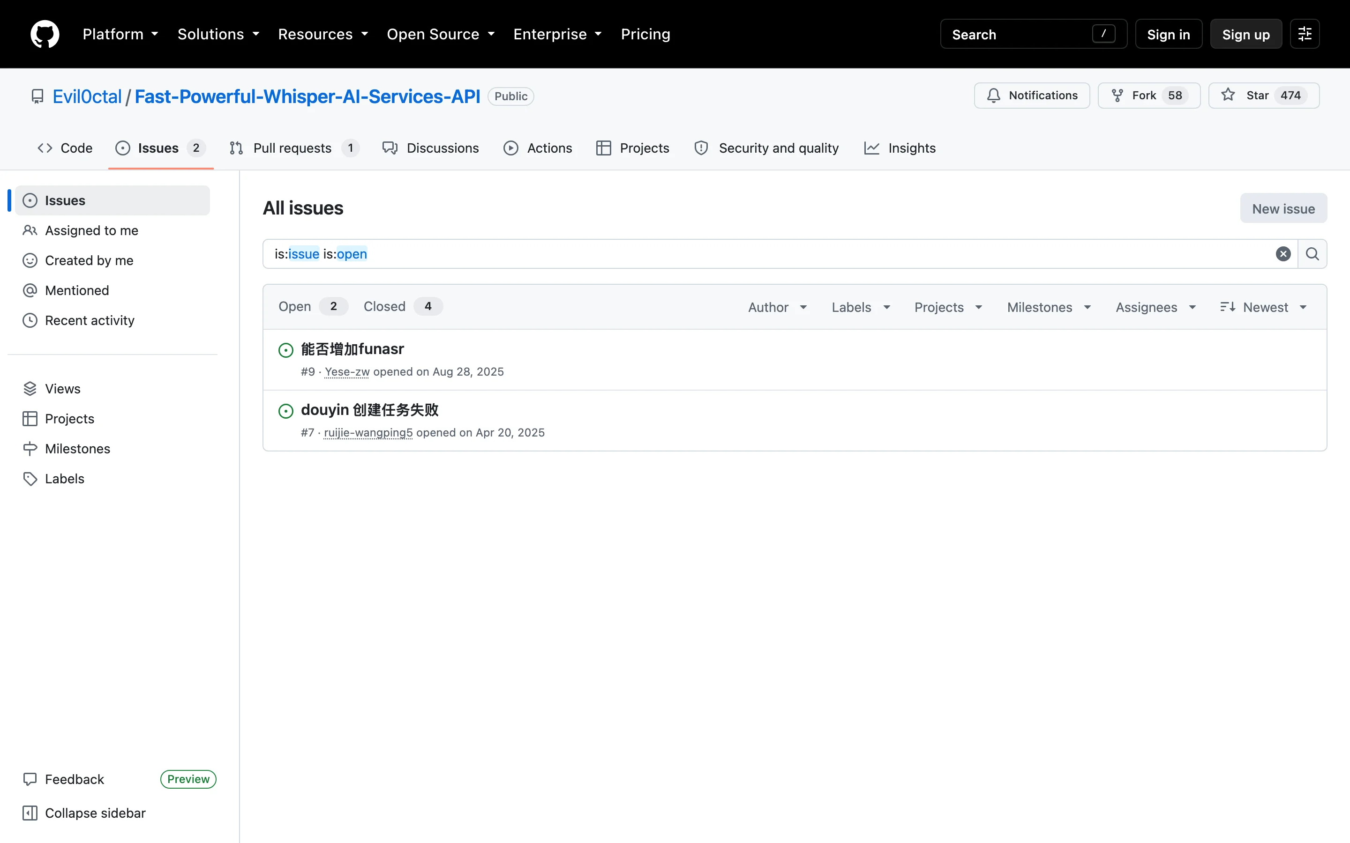Click the open-issue icon for douyin 创建任务失败
Image resolution: width=1350 pixels, height=843 pixels.
(285, 411)
